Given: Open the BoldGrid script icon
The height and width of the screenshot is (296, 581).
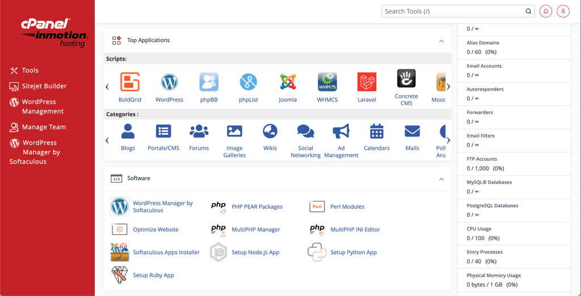Looking at the screenshot, I should pyautogui.click(x=130, y=82).
